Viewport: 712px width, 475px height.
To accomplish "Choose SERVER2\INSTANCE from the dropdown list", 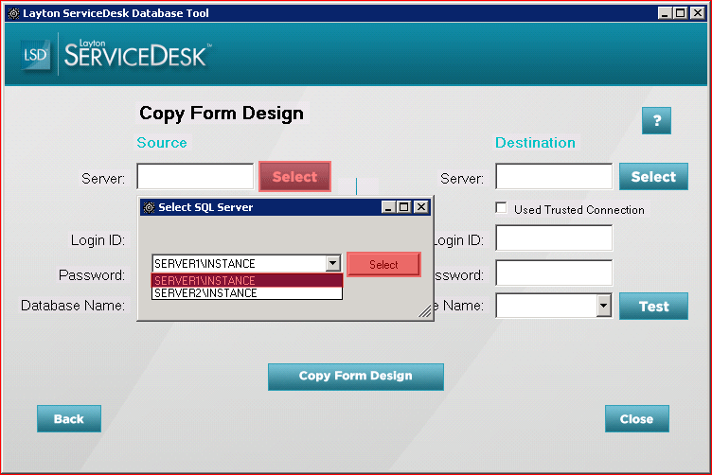I will point(246,293).
